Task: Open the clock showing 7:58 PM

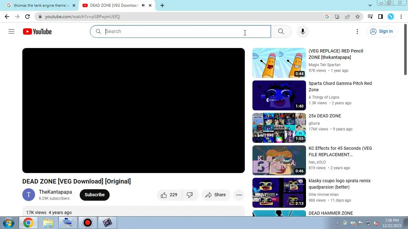Action: [392, 223]
